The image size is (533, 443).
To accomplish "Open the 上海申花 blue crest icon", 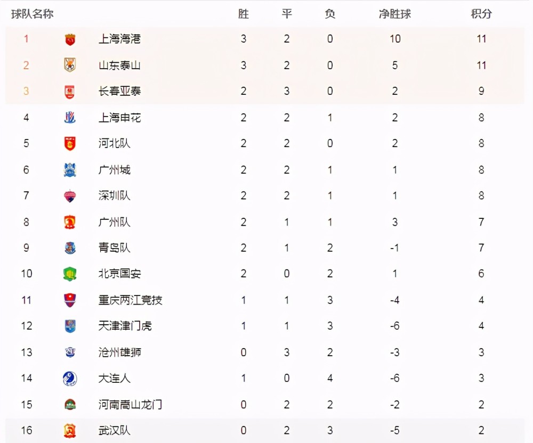I will [x=70, y=118].
